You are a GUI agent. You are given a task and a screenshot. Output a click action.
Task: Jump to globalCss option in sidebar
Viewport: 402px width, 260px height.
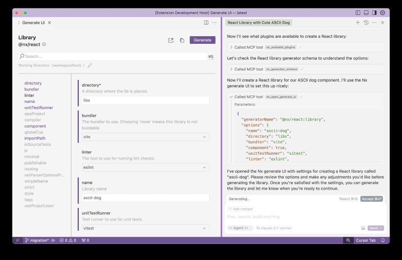click(34, 132)
